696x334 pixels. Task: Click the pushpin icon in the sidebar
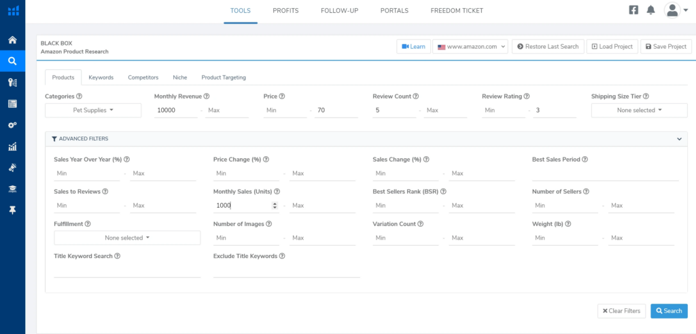click(12, 210)
